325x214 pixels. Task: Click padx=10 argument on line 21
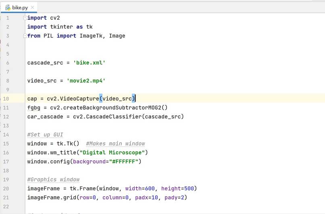click(x=146, y=197)
